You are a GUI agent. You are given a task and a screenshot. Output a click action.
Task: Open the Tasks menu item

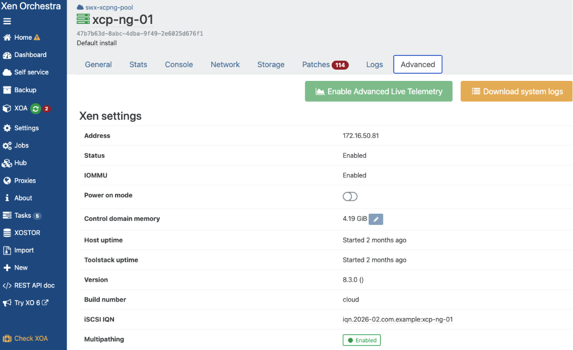pyautogui.click(x=21, y=215)
